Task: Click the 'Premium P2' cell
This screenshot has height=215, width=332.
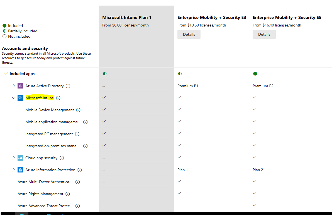Action: 263,86
